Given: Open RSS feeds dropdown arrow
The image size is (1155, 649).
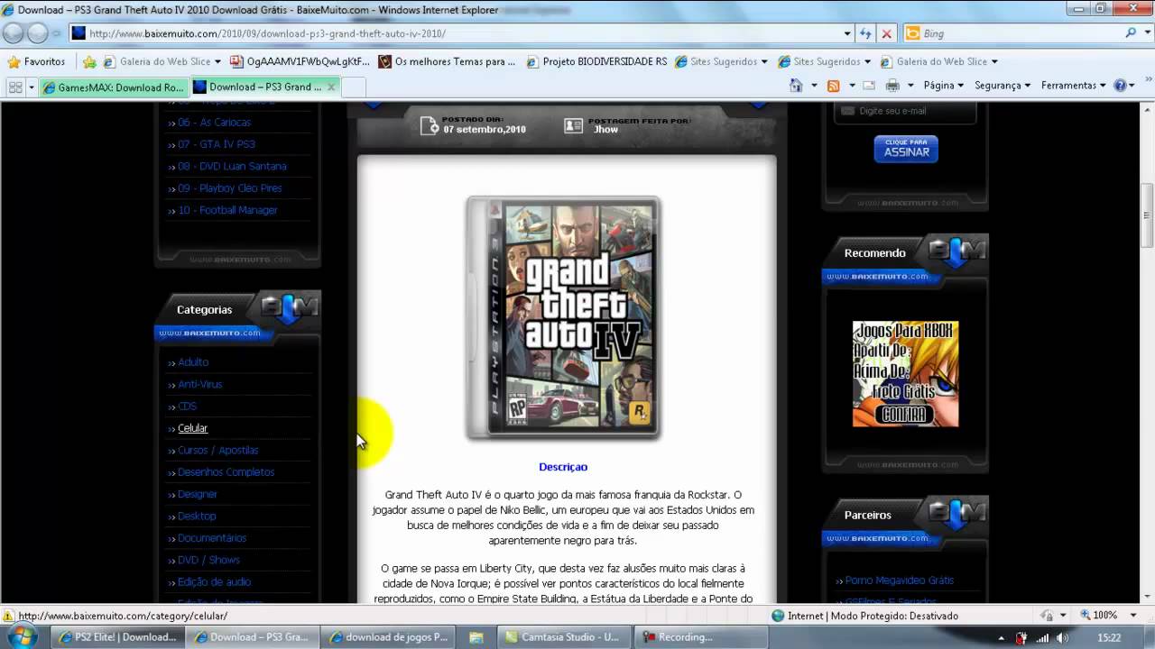Looking at the screenshot, I should [x=851, y=86].
